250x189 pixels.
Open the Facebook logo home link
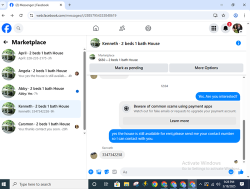[x=6, y=28]
